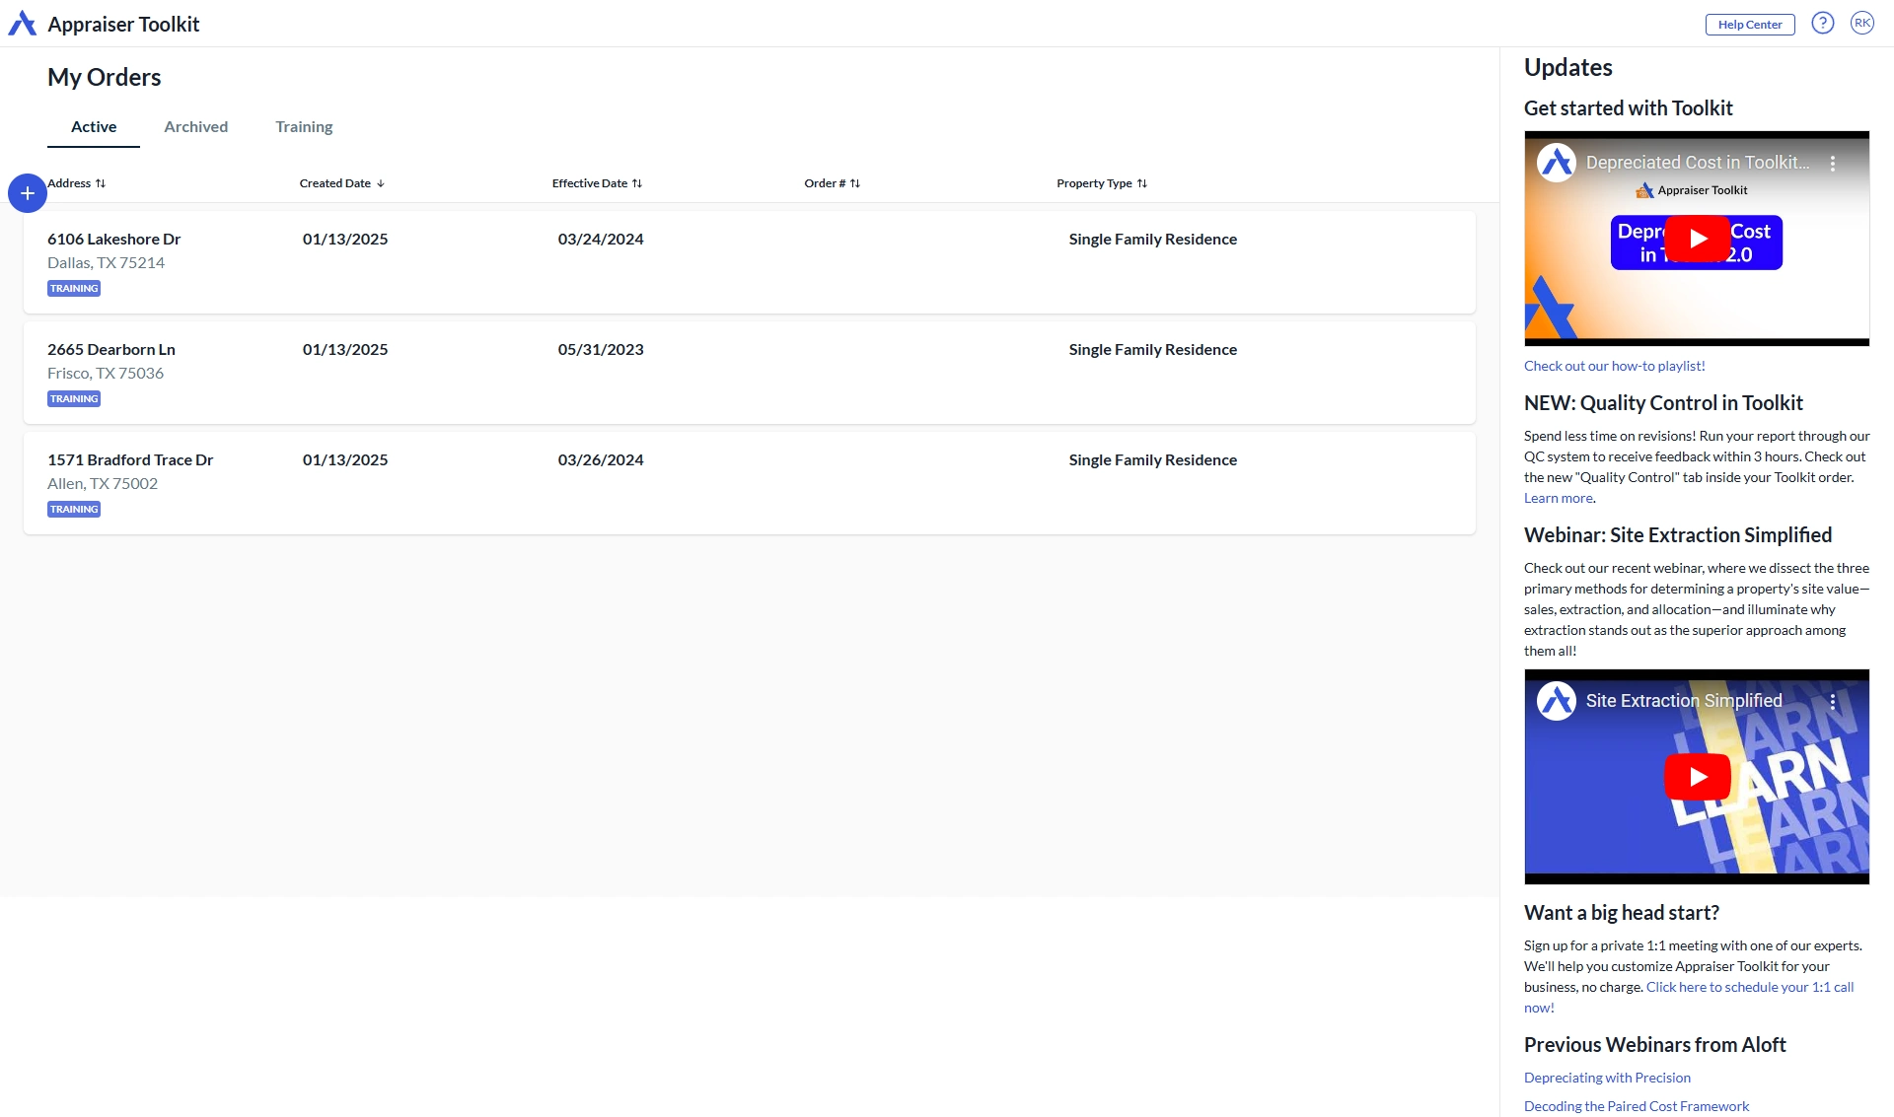Click Learn more about Quality Control
Image resolution: width=1894 pixels, height=1117 pixels.
[1558, 499]
